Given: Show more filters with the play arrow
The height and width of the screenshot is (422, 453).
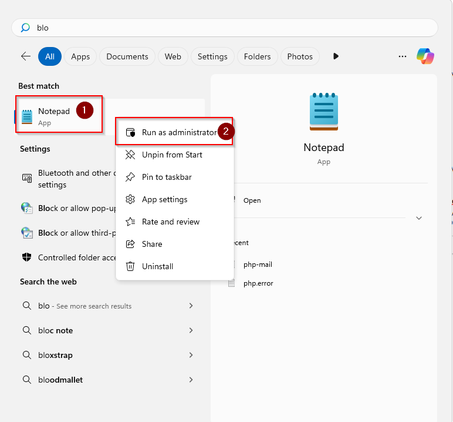Looking at the screenshot, I should click(x=336, y=56).
